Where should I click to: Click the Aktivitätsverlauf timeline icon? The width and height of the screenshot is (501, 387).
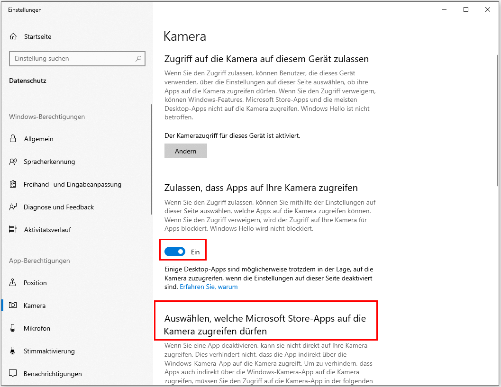click(13, 230)
